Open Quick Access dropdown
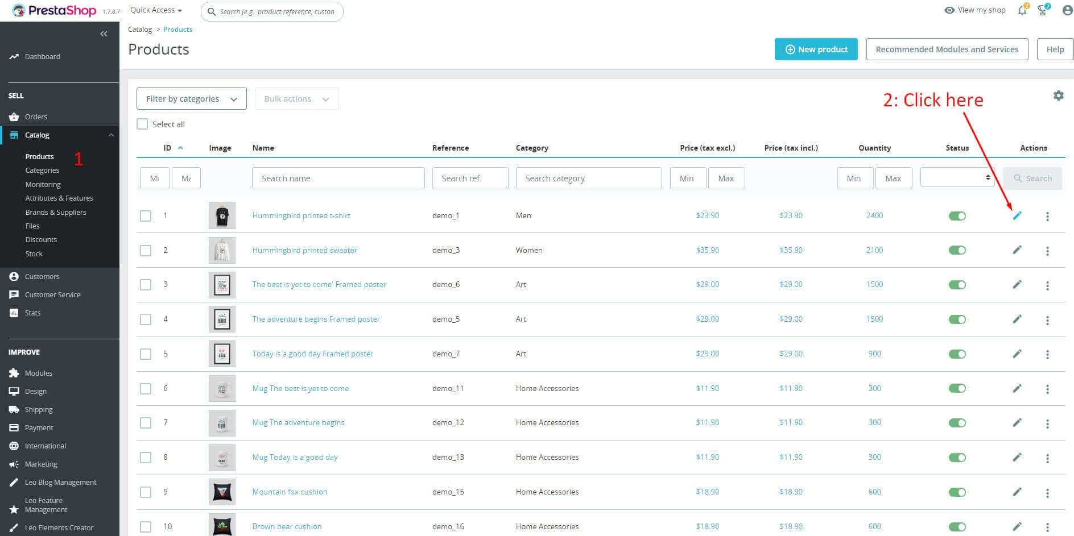The height and width of the screenshot is (536, 1074). tap(156, 10)
